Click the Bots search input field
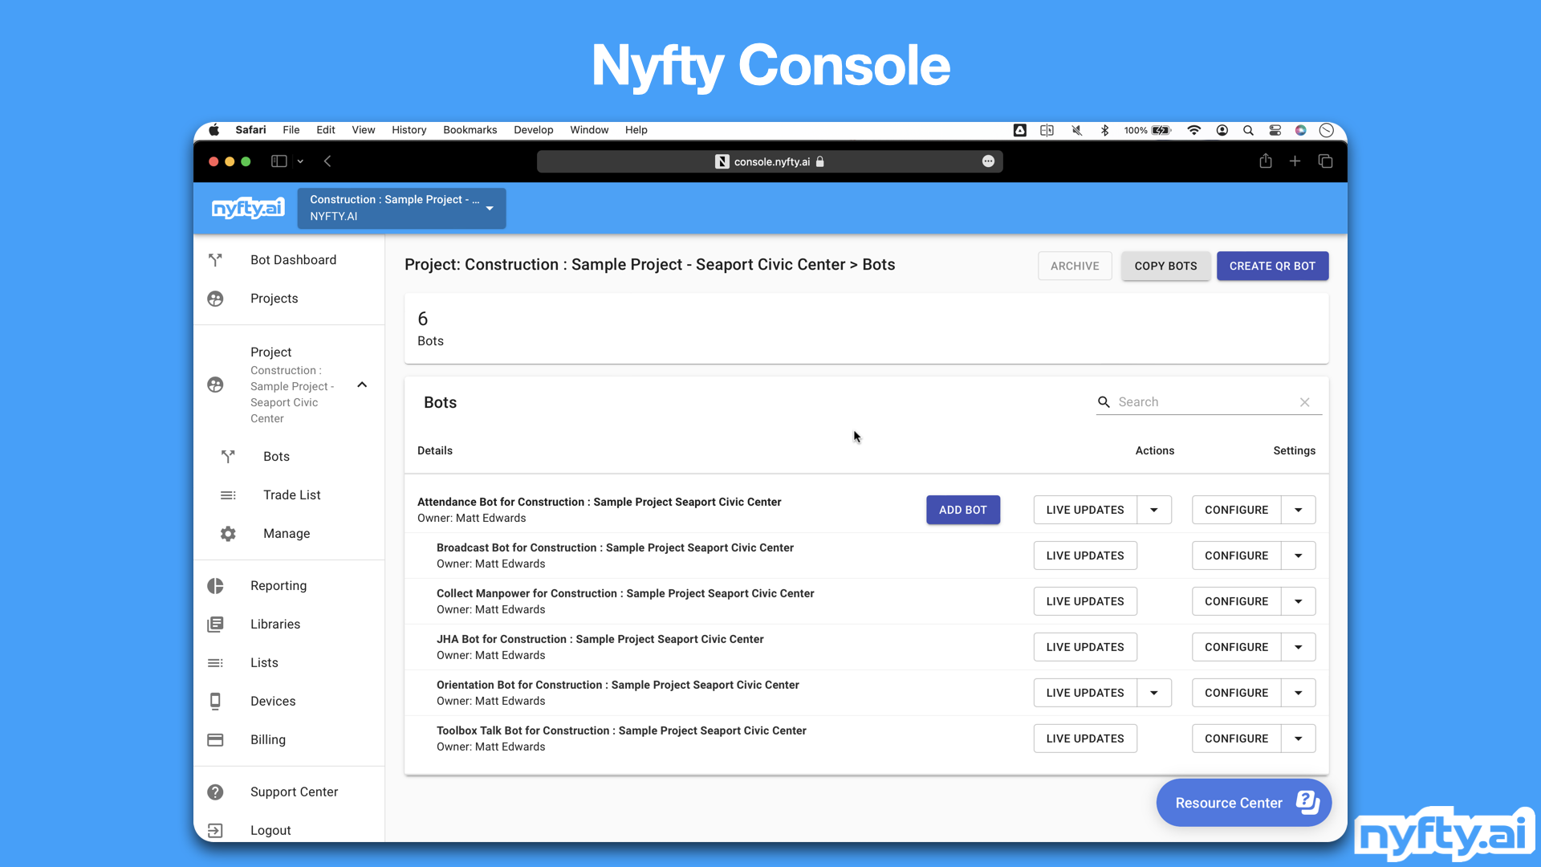The width and height of the screenshot is (1541, 867). (1204, 402)
